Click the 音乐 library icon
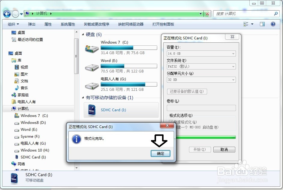This screenshot has width=283, height=190. point(17,88)
